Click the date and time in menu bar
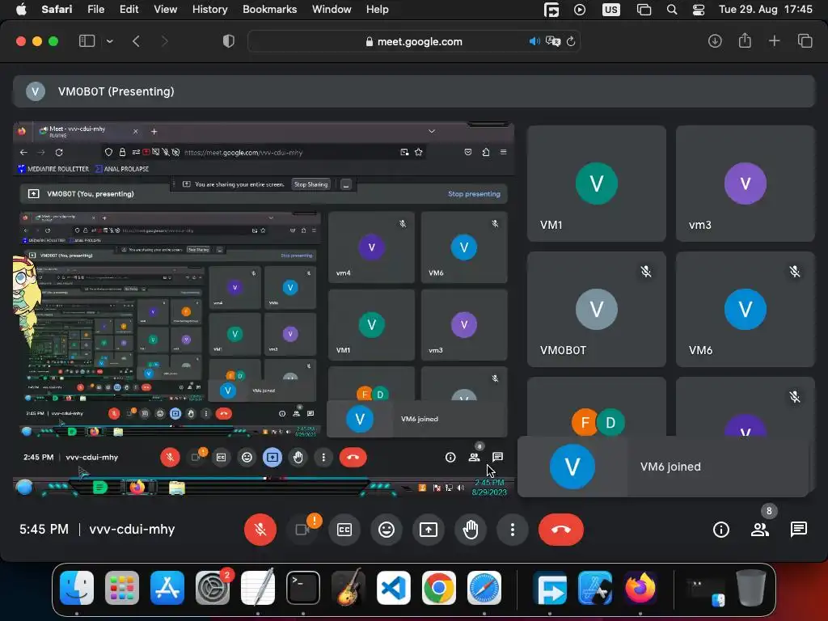The width and height of the screenshot is (828, 621). click(765, 10)
